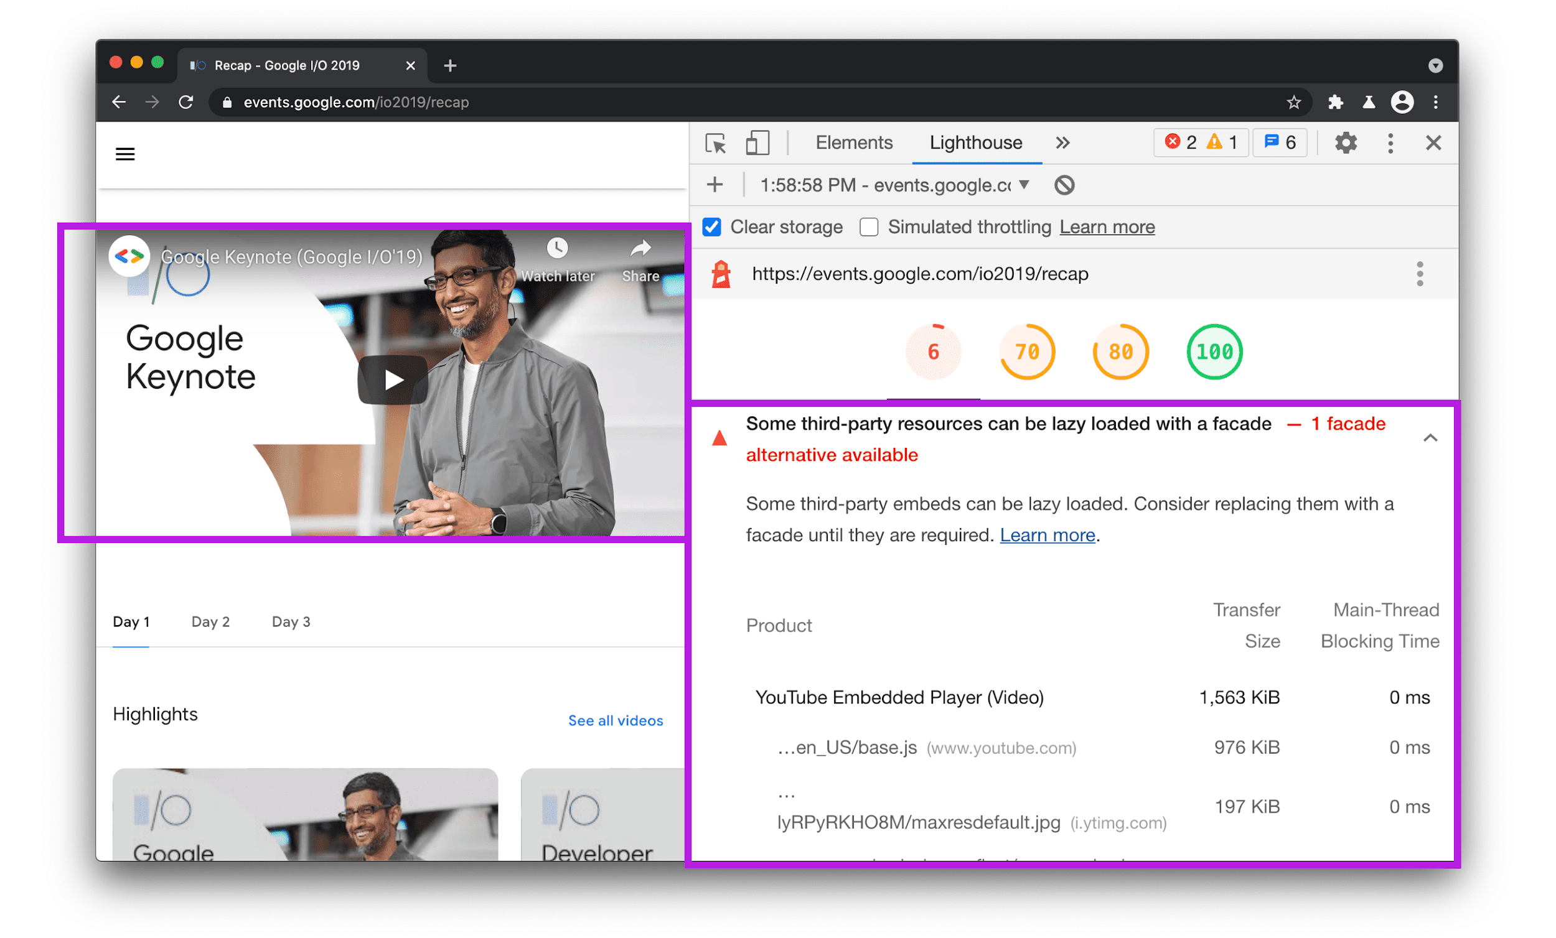Viewport: 1556px width, 938px height.
Task: Click the inspect element cursor icon
Action: (x=716, y=142)
